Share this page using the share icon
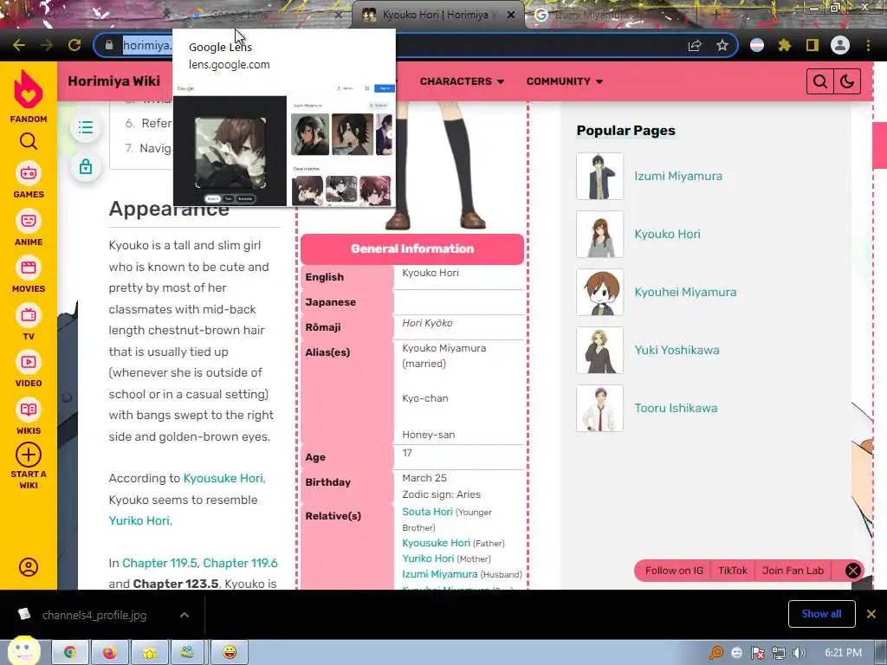Image resolution: width=887 pixels, height=665 pixels. [x=695, y=45]
